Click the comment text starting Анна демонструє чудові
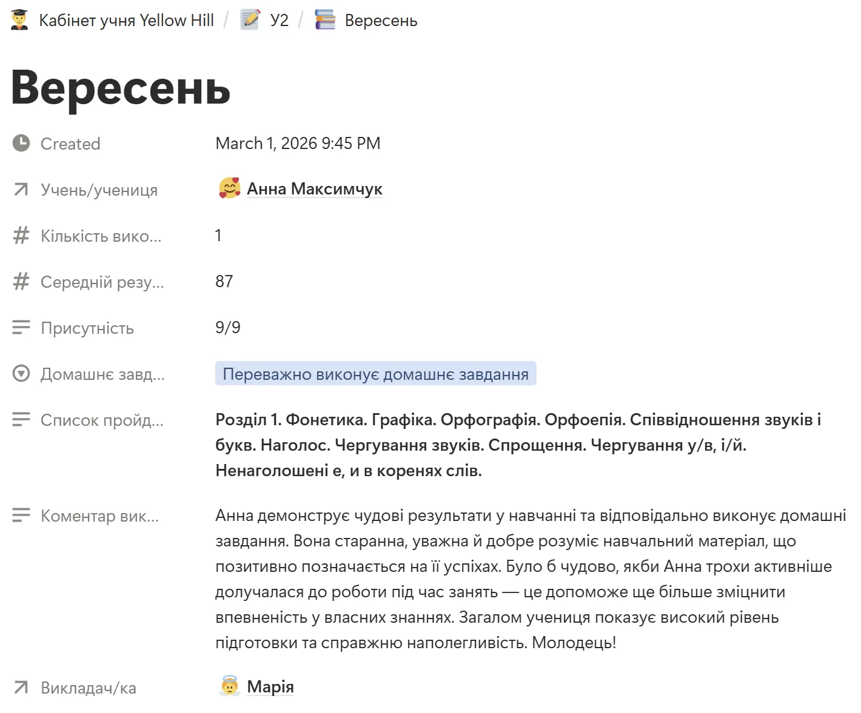Image resolution: width=861 pixels, height=713 pixels. click(531, 579)
